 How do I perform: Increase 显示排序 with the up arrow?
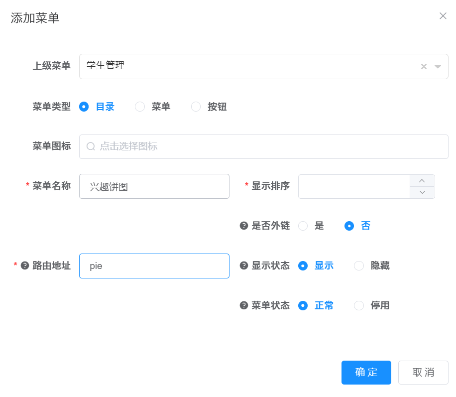[422, 181]
